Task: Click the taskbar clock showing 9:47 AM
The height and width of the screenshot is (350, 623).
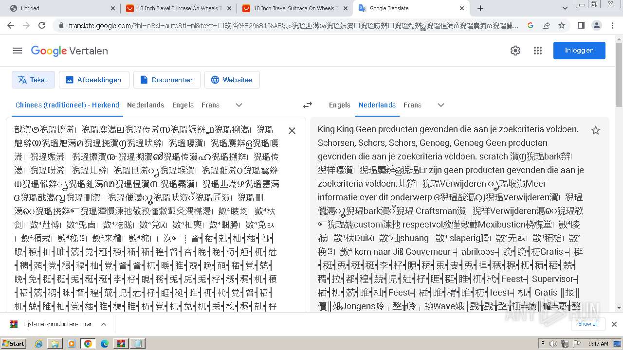Action: pyautogui.click(x=598, y=344)
